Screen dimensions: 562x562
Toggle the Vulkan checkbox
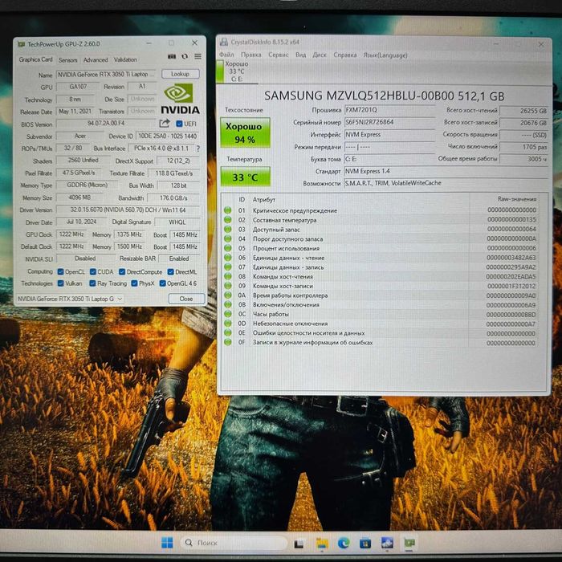(60, 283)
